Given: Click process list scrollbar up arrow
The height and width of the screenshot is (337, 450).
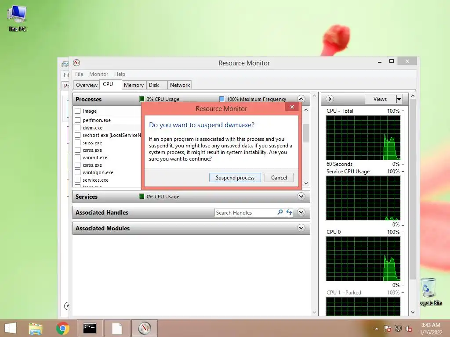Looking at the screenshot, I should coord(306,110).
